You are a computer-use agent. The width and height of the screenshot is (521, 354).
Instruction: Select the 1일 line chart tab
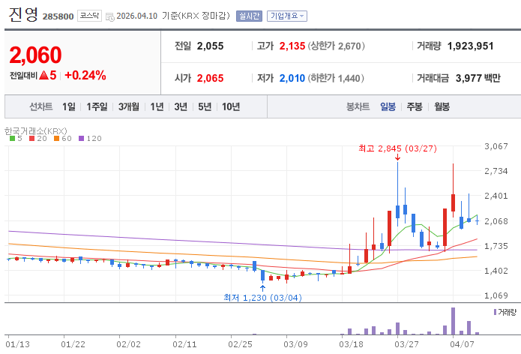69,106
